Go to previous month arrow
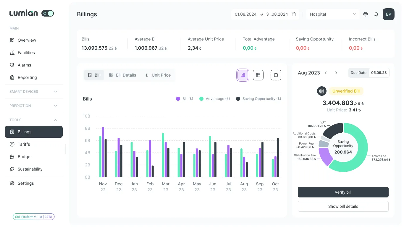This screenshot has height=227, width=404. pos(326,73)
